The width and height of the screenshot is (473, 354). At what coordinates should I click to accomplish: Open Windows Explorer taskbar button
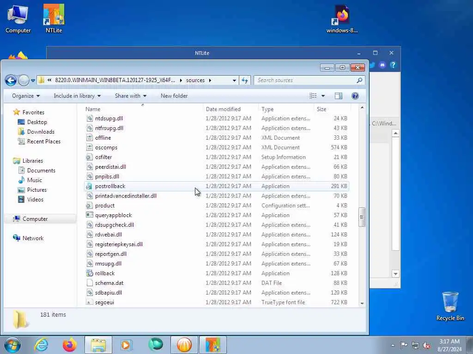(x=98, y=345)
